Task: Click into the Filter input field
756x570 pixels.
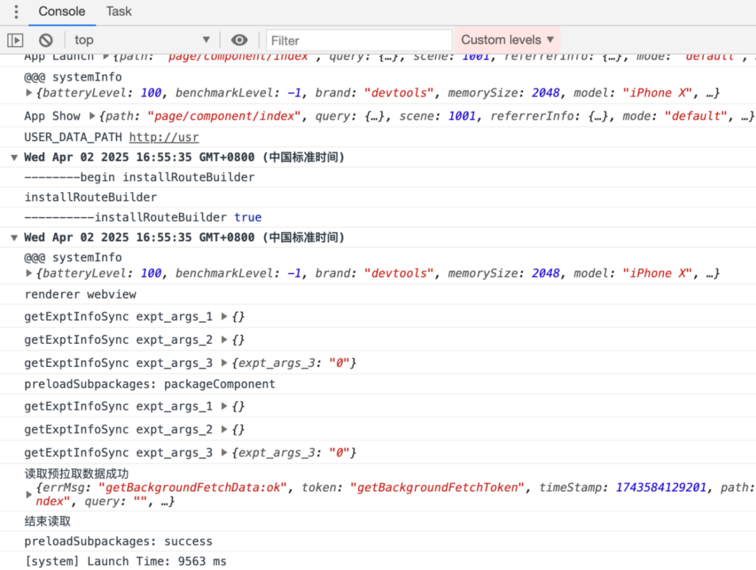Action: [x=359, y=41]
